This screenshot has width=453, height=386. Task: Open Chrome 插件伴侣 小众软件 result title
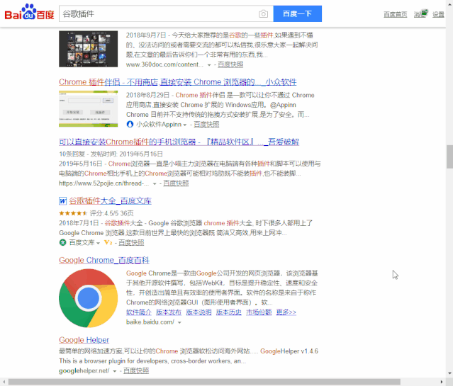click(178, 82)
